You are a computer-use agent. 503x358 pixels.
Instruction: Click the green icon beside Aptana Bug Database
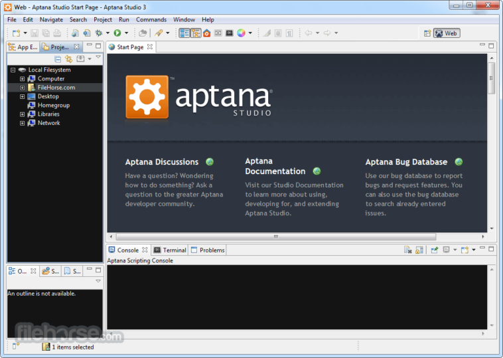point(459,162)
